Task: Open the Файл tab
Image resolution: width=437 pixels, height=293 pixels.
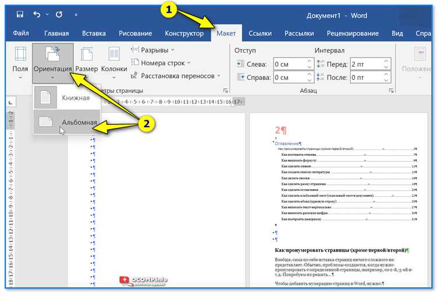Action: (x=21, y=33)
